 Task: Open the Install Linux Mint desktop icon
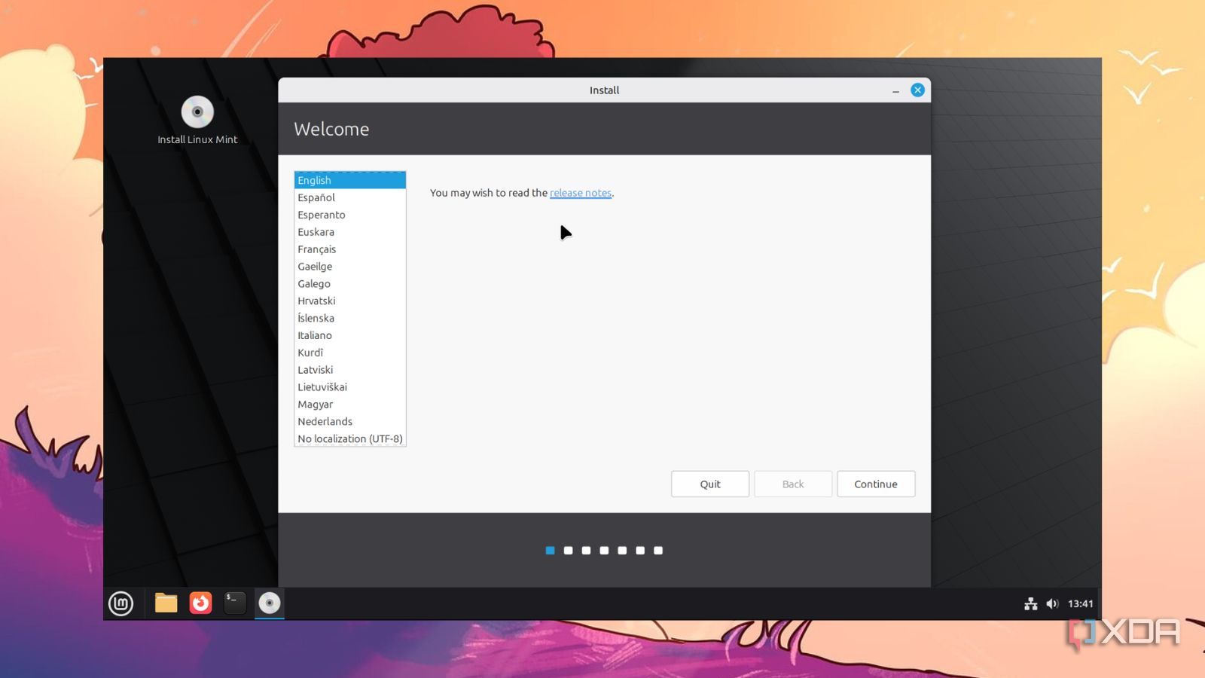(x=197, y=121)
